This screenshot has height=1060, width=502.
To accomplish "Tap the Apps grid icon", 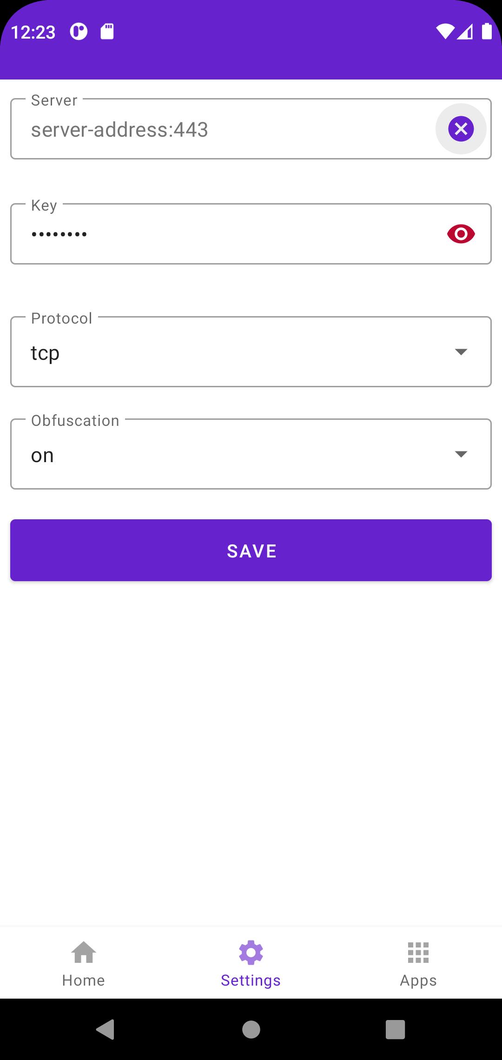I will coord(418,953).
